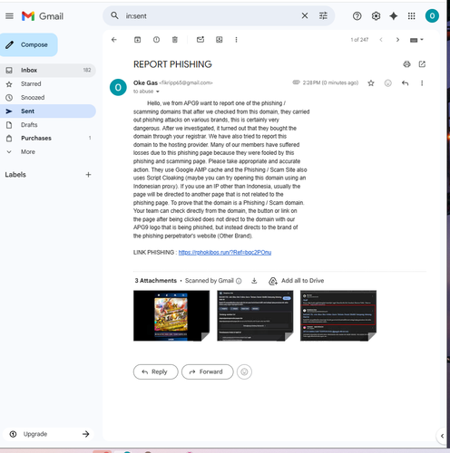Add an emoji reaction next to Forward

[x=244, y=371]
